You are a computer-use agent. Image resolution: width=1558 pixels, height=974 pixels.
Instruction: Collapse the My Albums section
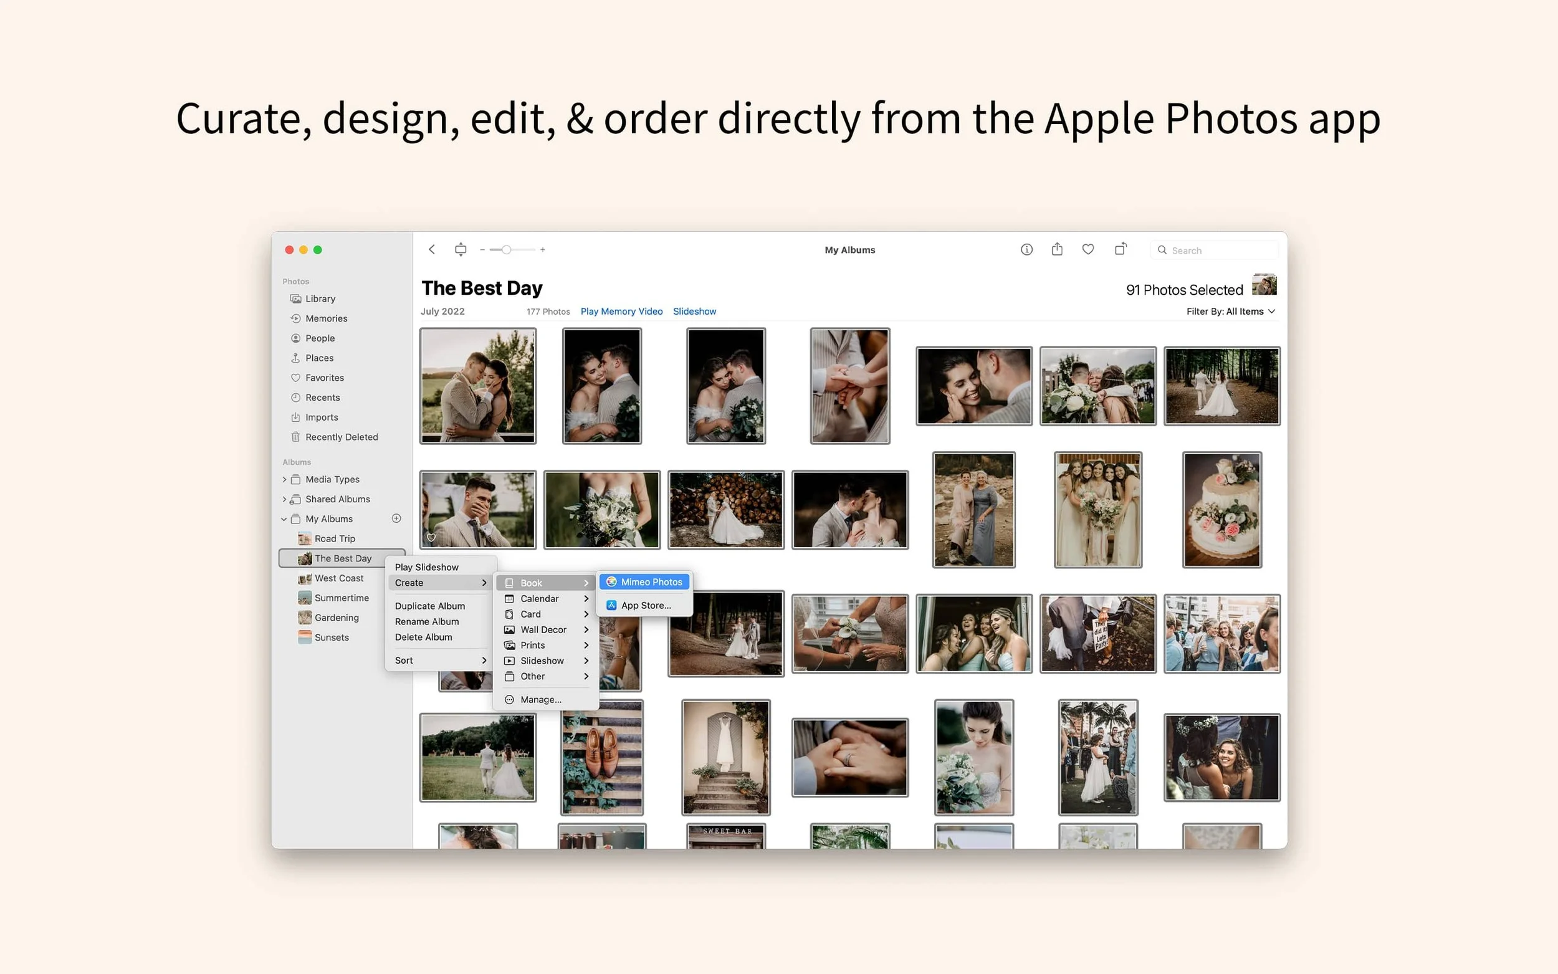pyautogui.click(x=284, y=518)
